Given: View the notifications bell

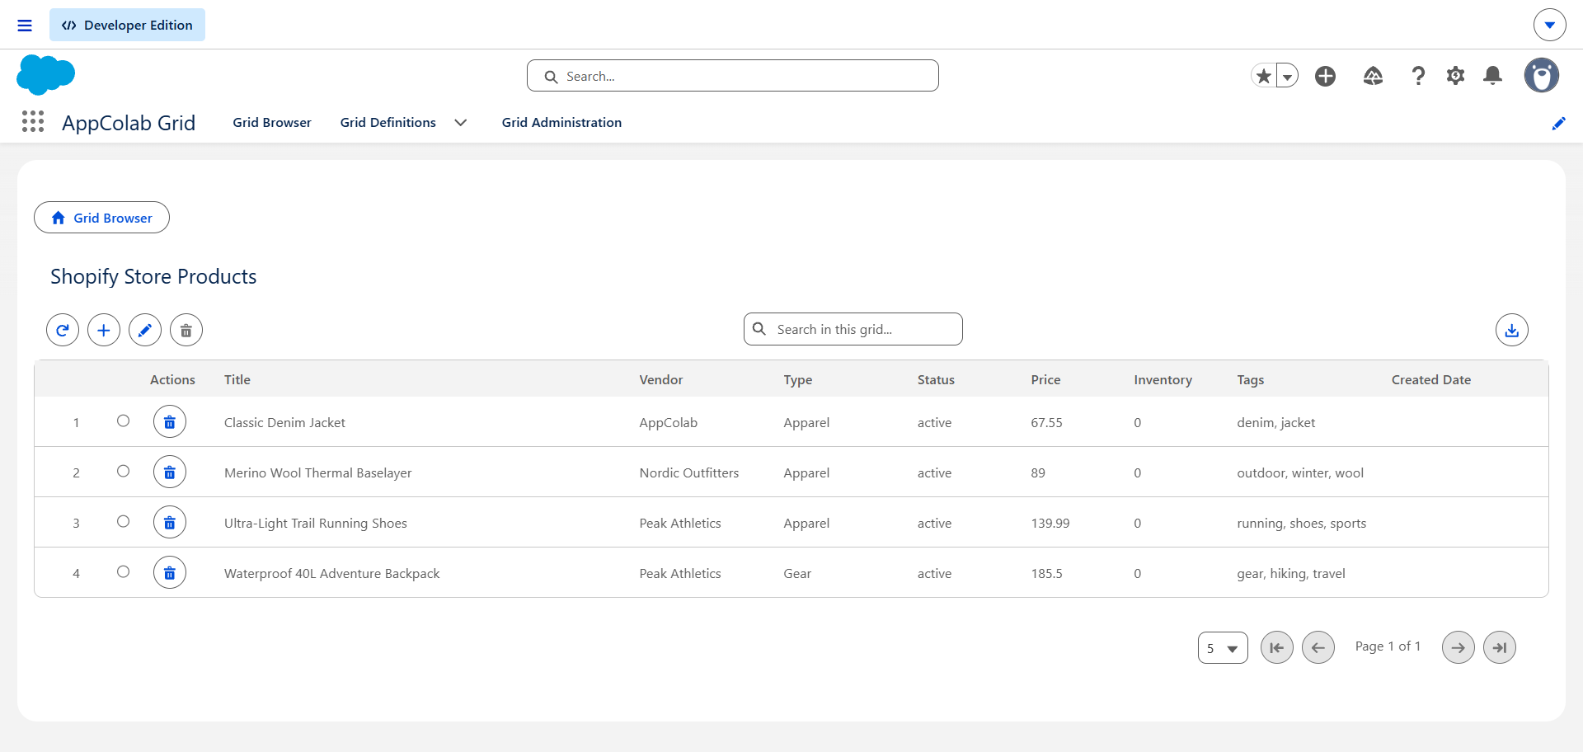Looking at the screenshot, I should point(1492,76).
